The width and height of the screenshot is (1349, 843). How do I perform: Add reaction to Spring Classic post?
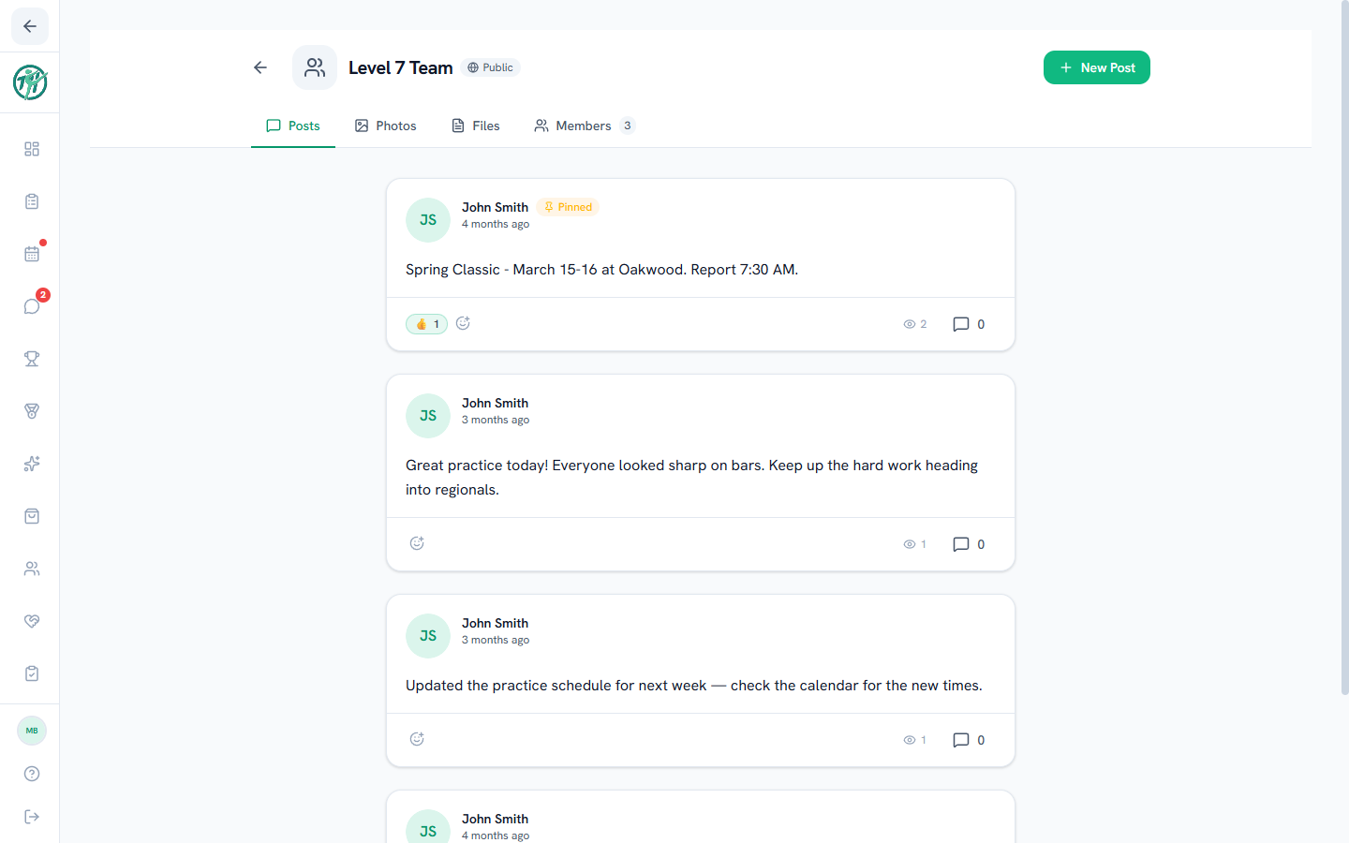tap(463, 323)
